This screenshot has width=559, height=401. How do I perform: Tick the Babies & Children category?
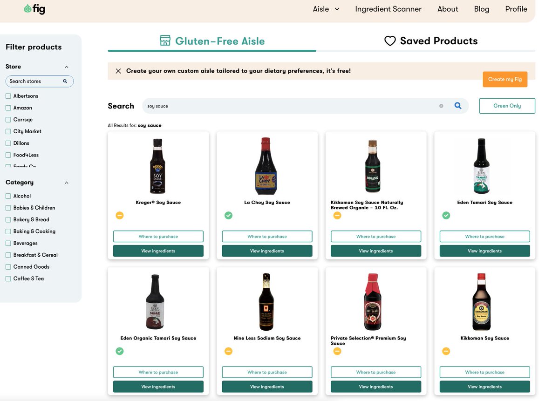[x=8, y=208]
